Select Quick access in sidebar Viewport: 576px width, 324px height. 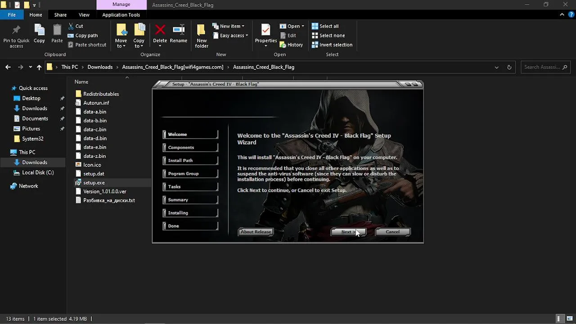click(33, 88)
